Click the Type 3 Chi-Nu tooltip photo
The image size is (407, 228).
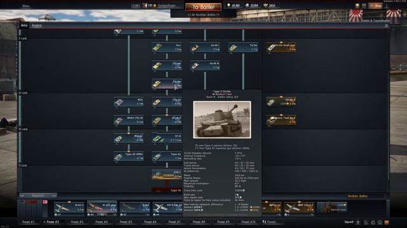[x=222, y=120]
